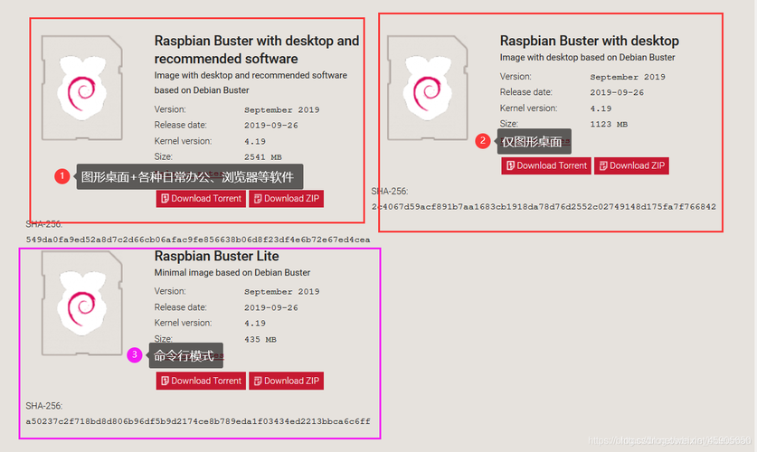This screenshot has height=452, width=757.
Task: Click the 'Raspbian Buster with desktop and recommended software' heading
Action: point(256,50)
